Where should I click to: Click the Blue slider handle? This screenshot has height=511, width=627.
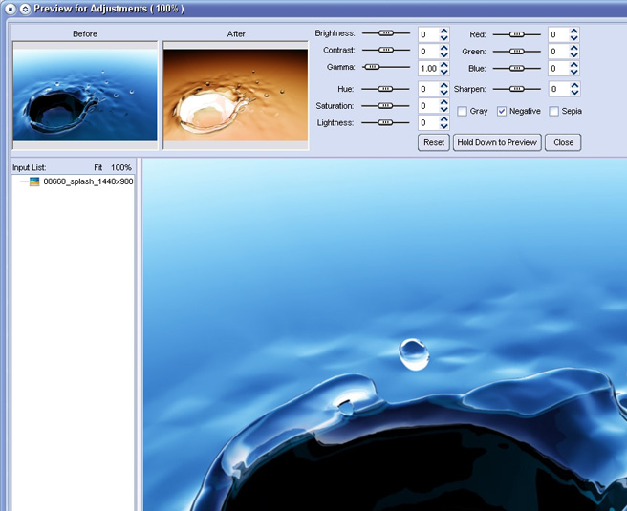pyautogui.click(x=517, y=69)
